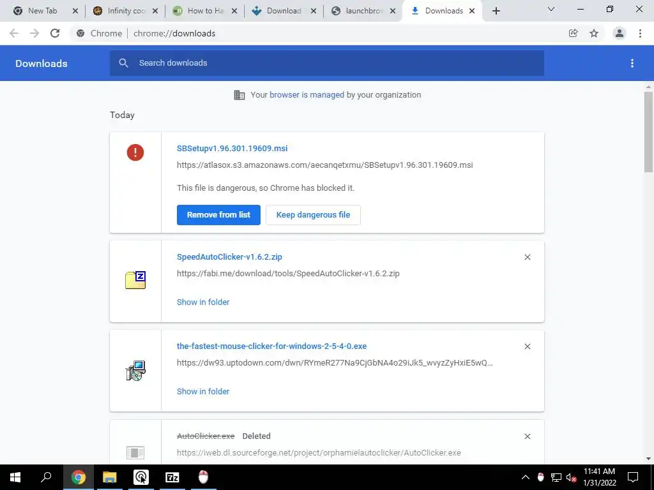Screen dimensions: 654x490
Task: Show fastest mouse clicker exe in folder
Action: pos(203,392)
